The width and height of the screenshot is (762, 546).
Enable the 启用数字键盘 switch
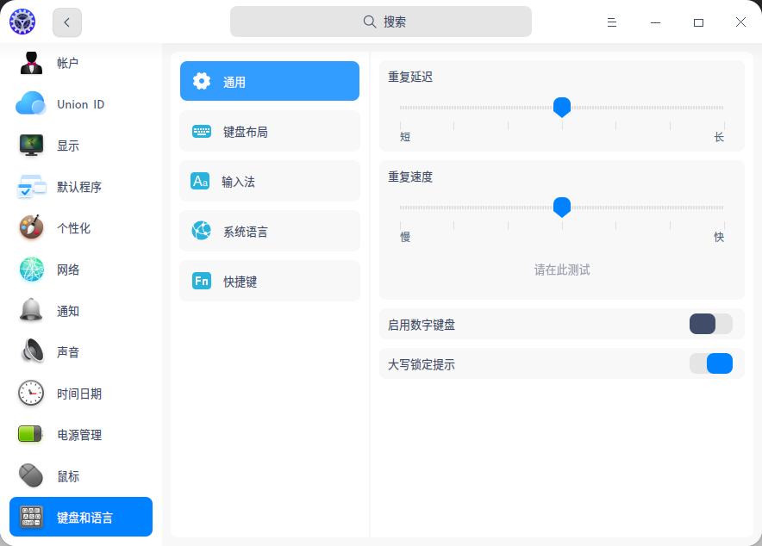coord(711,324)
